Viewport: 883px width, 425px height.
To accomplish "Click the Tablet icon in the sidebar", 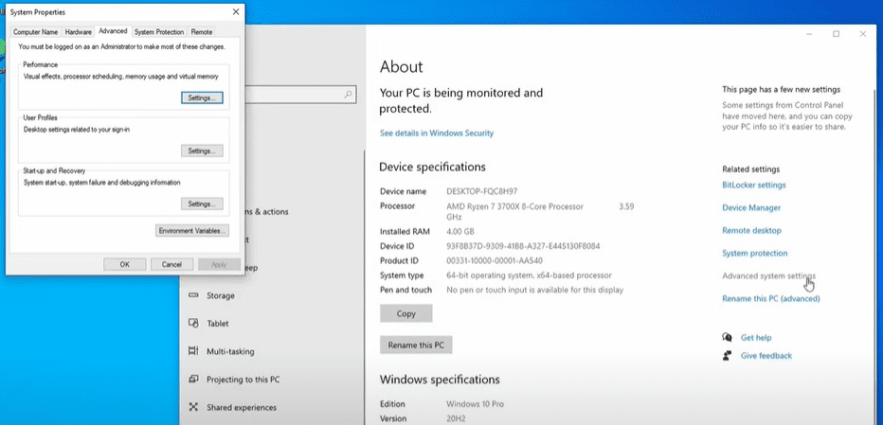I will (190, 324).
